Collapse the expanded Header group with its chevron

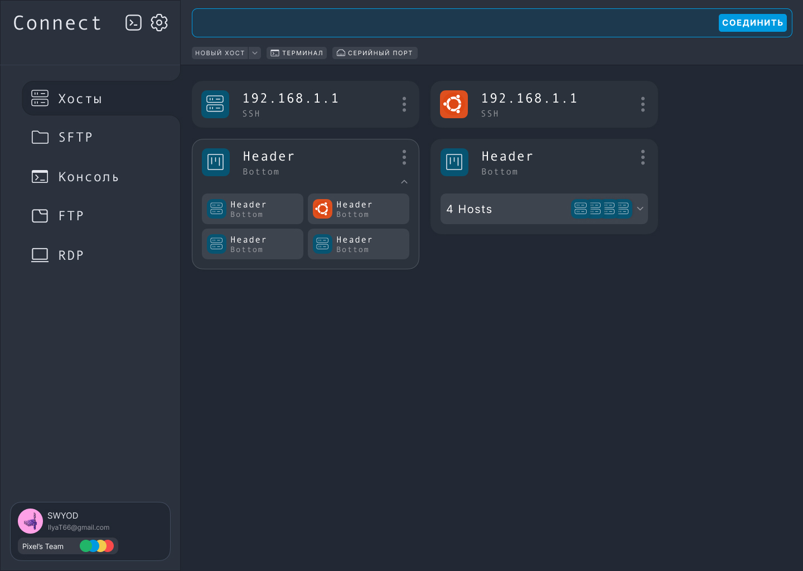(404, 182)
